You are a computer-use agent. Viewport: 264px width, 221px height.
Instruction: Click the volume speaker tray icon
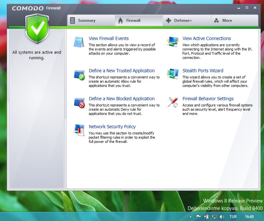222,217
